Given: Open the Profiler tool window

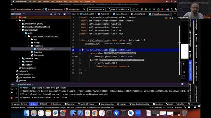Looking at the screenshot, I should 180,104.
